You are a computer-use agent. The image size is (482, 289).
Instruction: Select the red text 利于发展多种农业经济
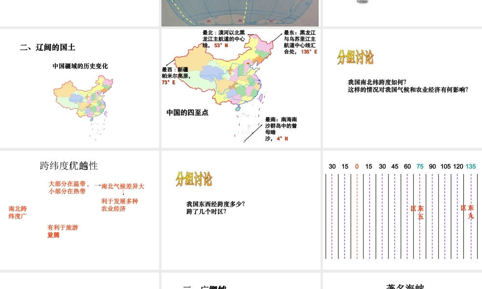[x=120, y=205]
